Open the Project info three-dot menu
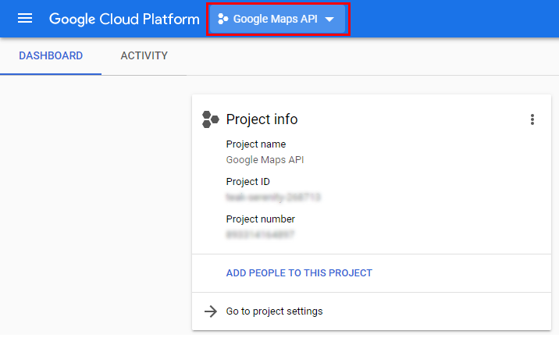 (x=532, y=119)
